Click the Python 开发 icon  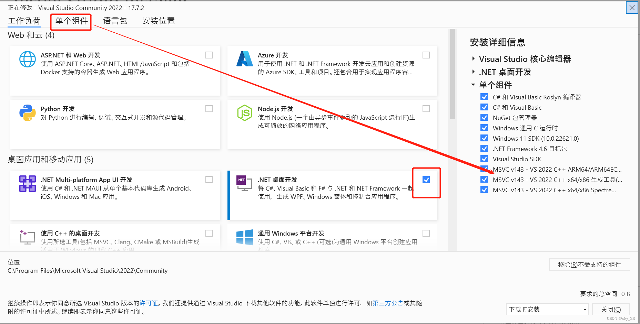point(27,113)
